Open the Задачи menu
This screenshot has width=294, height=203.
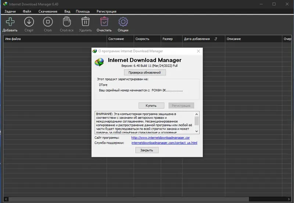click(10, 11)
